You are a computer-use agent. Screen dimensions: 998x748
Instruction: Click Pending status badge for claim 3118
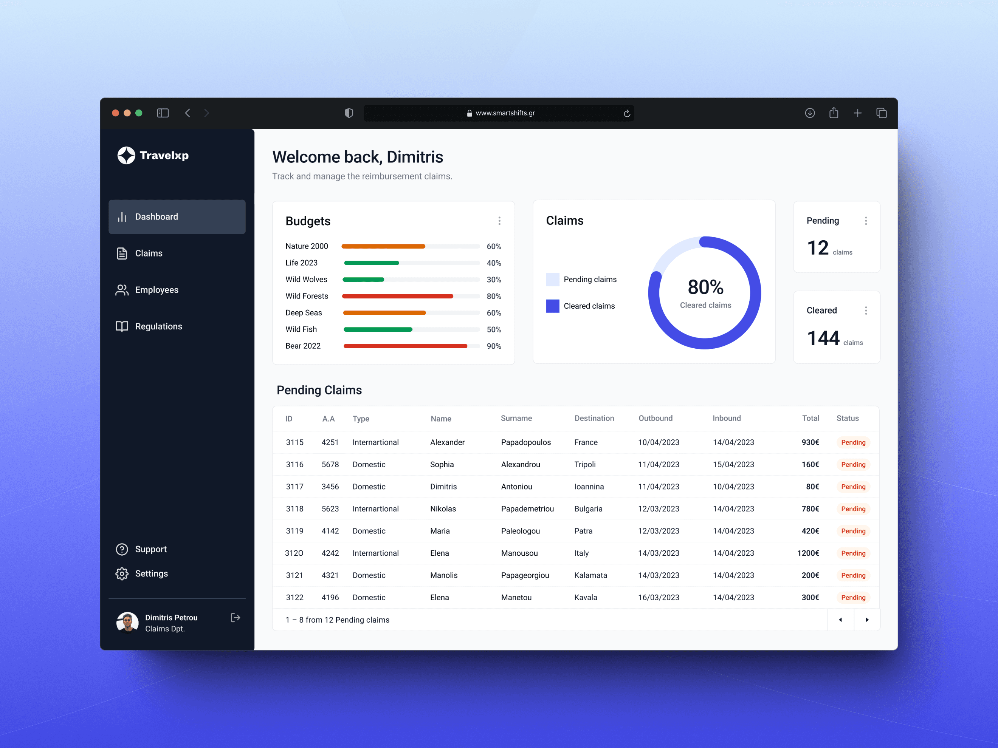(853, 509)
